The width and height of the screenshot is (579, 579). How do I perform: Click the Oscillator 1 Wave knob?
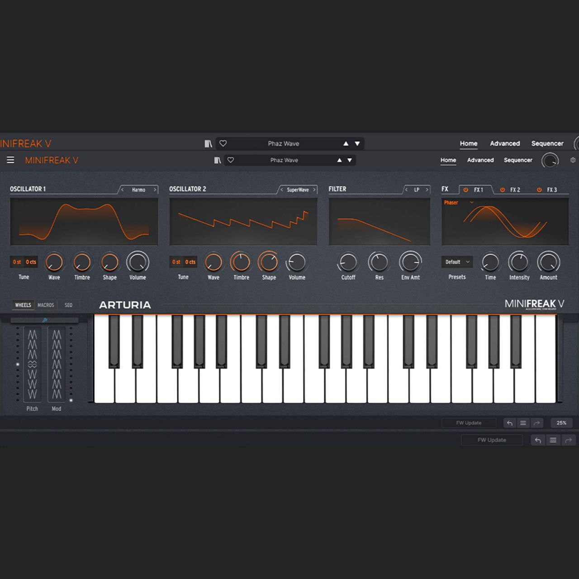pyautogui.click(x=54, y=262)
